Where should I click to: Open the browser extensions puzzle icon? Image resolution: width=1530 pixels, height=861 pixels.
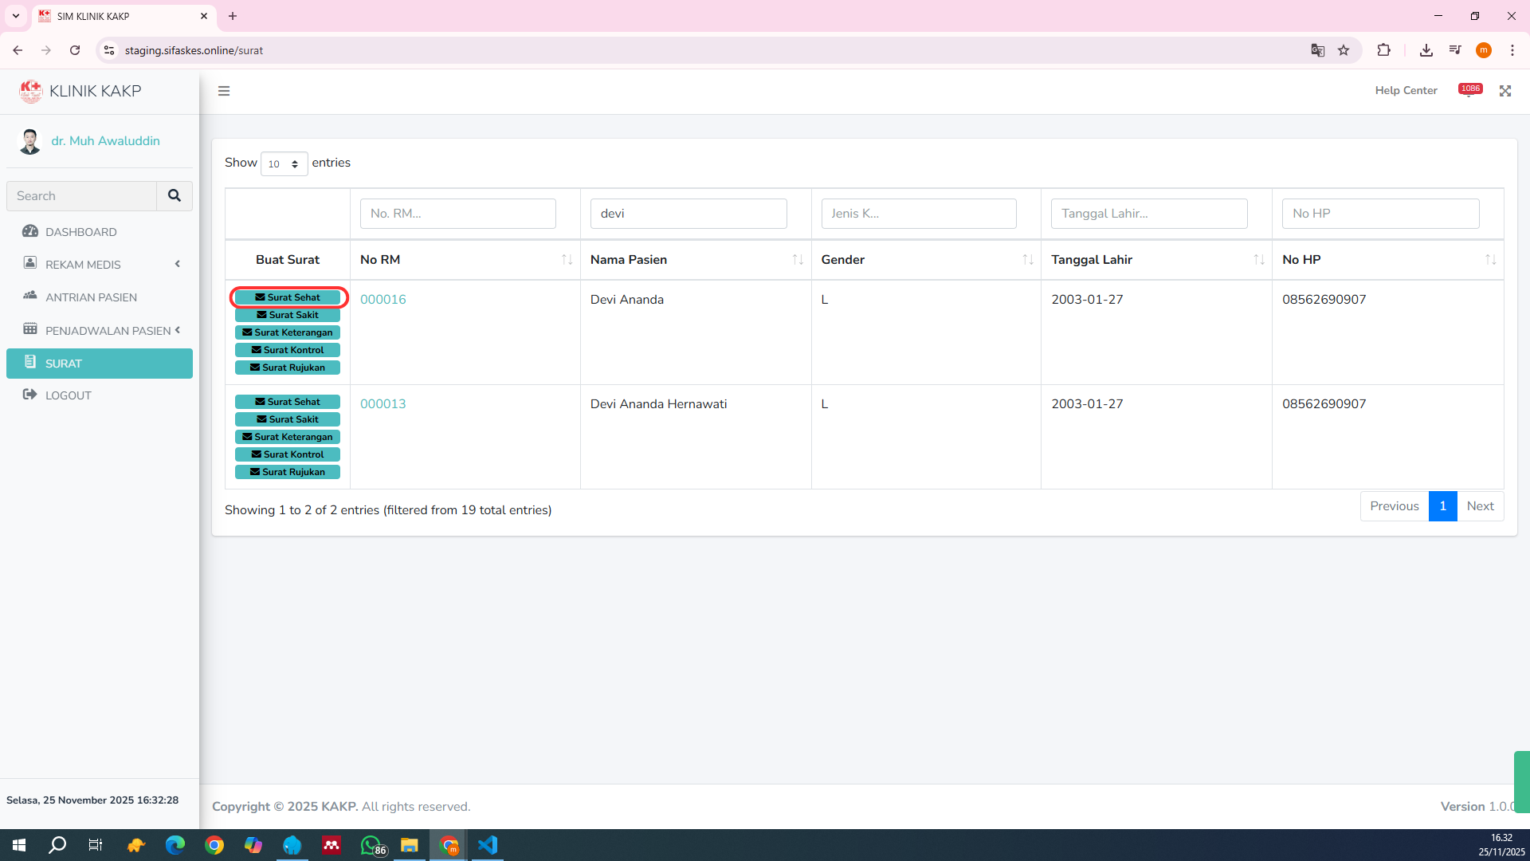[1383, 50]
